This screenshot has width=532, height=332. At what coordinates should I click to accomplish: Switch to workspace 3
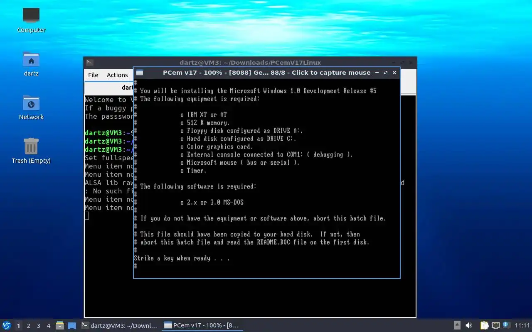pyautogui.click(x=38, y=325)
